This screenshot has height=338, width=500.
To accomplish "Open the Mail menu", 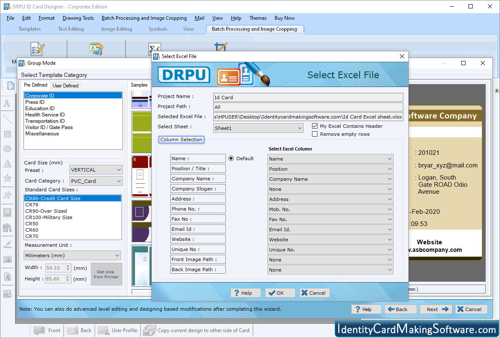I will pos(199,18).
